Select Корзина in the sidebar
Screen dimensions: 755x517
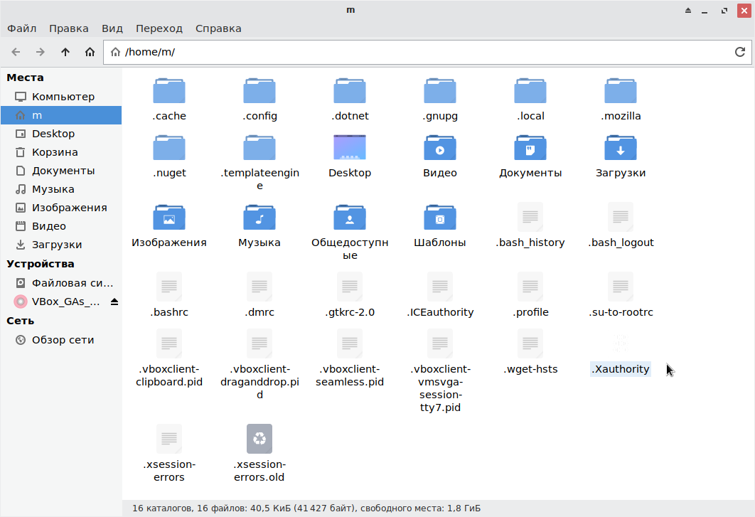(55, 152)
